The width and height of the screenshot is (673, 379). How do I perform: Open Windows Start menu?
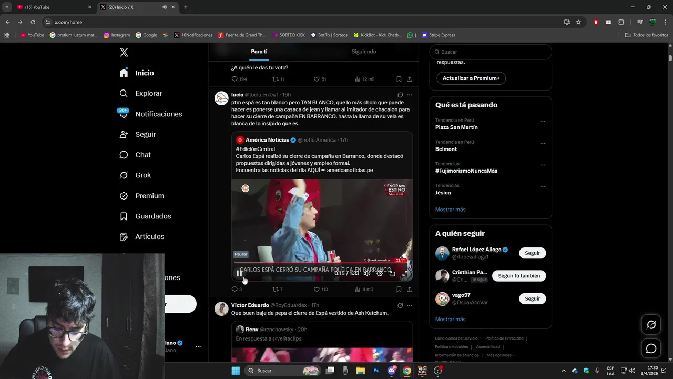pyautogui.click(x=236, y=371)
